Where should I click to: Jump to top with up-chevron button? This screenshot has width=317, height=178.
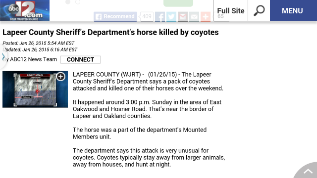click(308, 172)
